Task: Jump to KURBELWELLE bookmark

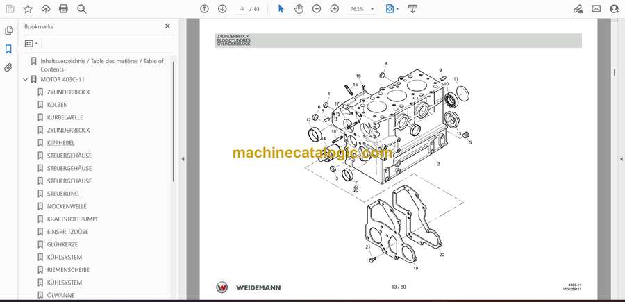Action: (65, 117)
